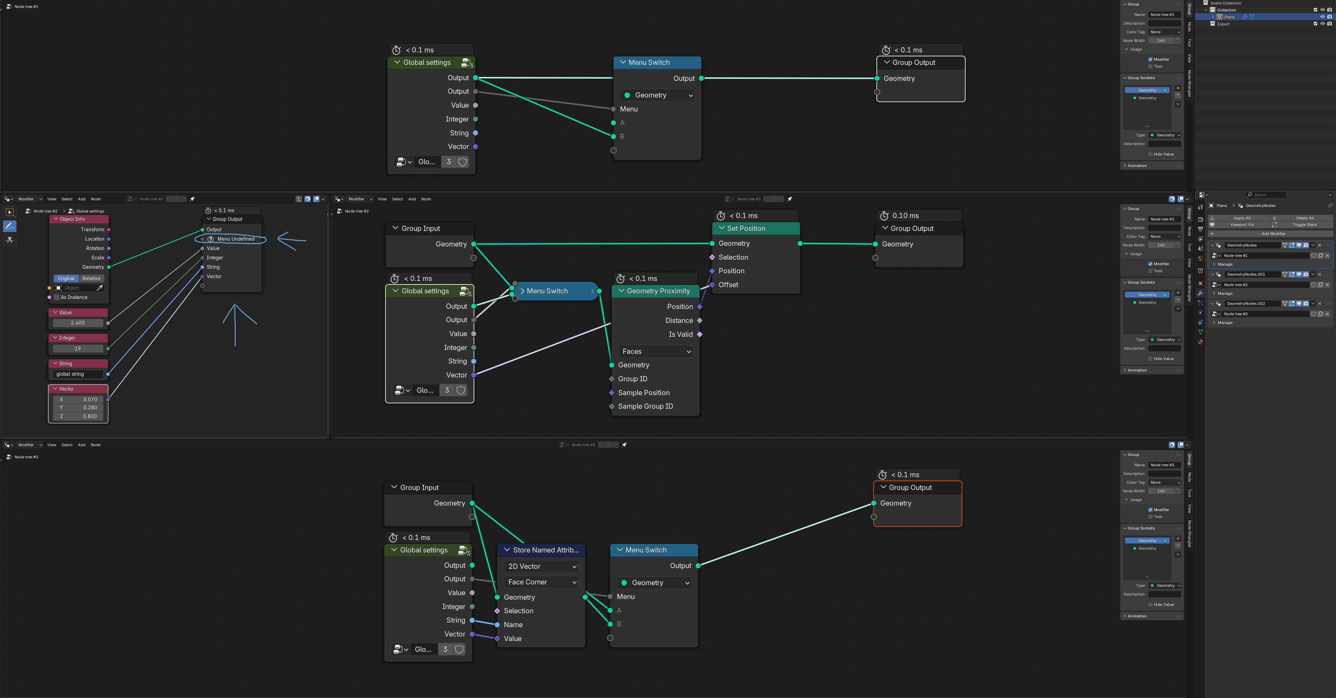Toggle Collection render camera icon
Image resolution: width=1336 pixels, height=698 pixels.
coord(1329,10)
